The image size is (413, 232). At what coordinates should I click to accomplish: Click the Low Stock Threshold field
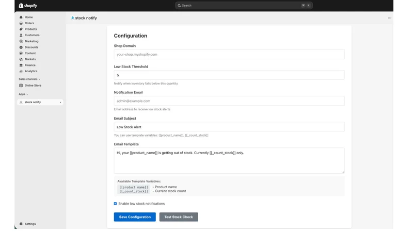click(229, 75)
